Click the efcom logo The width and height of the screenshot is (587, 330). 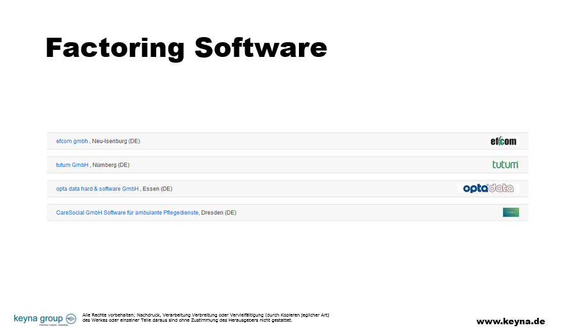click(x=504, y=141)
